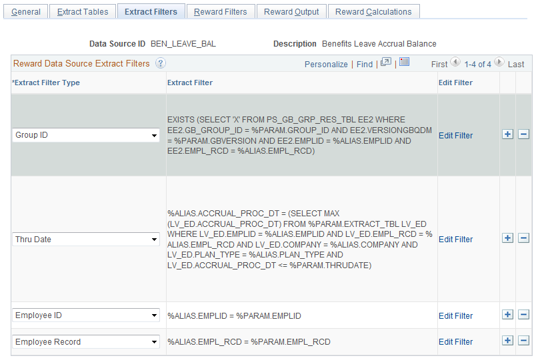Switch to the General tab
The image size is (540, 362).
[x=26, y=12]
